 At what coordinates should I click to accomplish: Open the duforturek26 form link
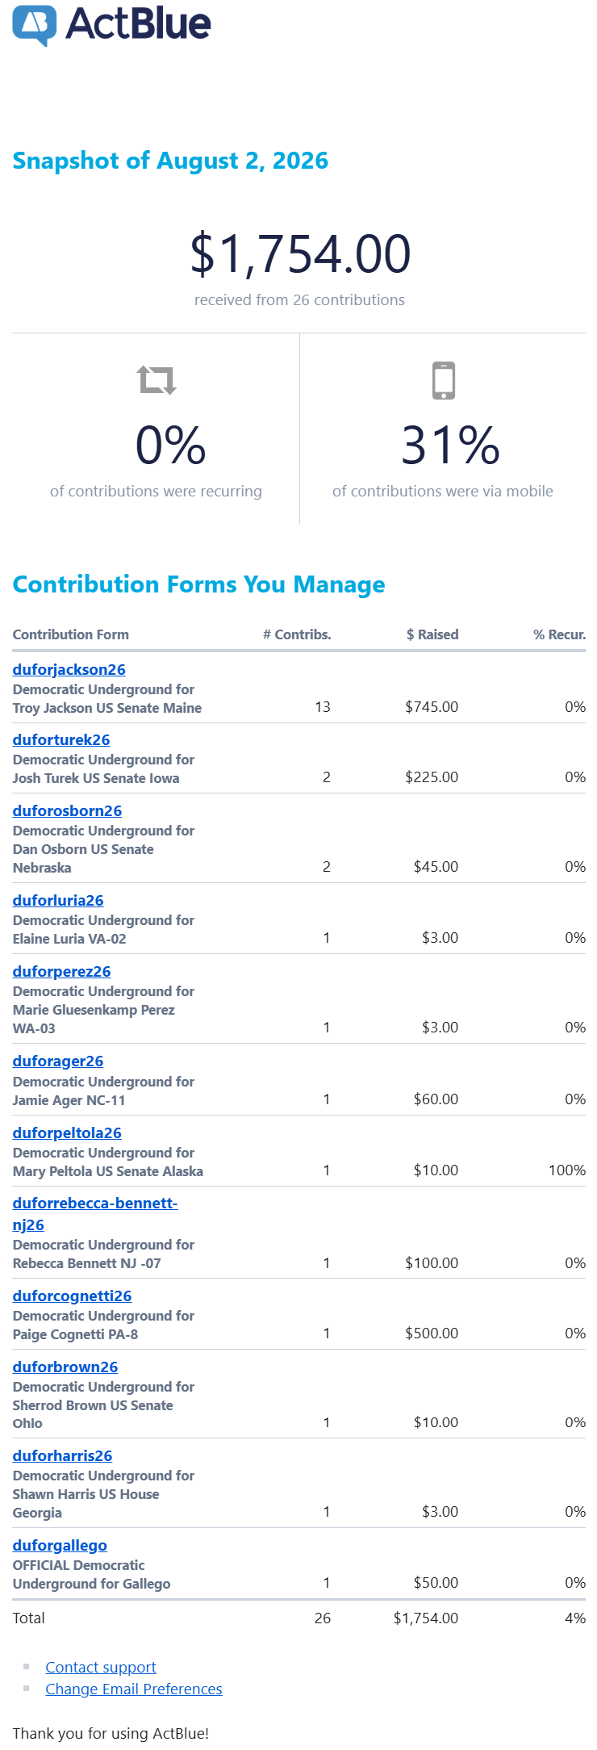61,739
